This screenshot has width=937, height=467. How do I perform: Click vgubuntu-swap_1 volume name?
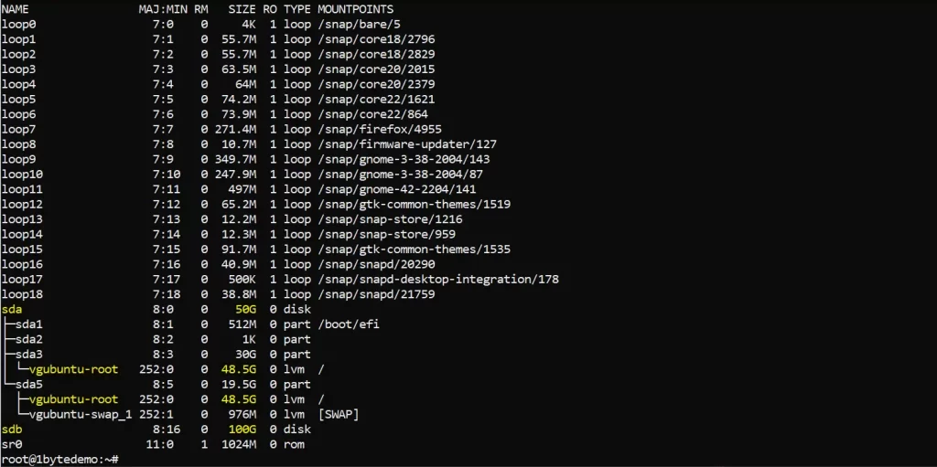click(81, 414)
